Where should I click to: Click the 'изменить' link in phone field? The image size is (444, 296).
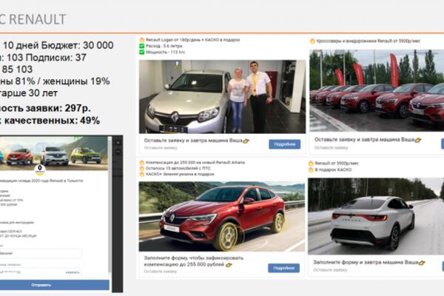73,272
